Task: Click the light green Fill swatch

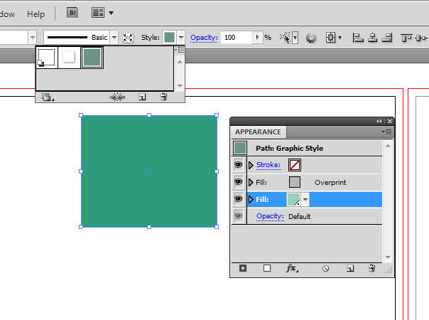Action: 293,199
